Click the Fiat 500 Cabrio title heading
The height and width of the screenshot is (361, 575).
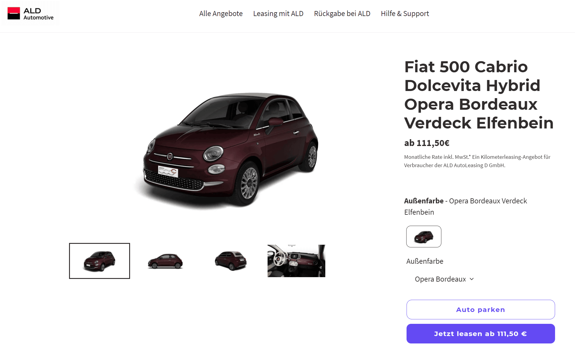click(x=479, y=95)
